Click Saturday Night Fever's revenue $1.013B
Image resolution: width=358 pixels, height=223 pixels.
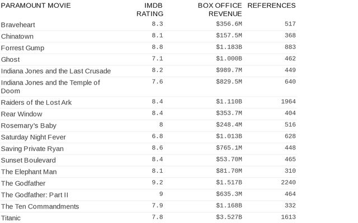tap(229, 137)
